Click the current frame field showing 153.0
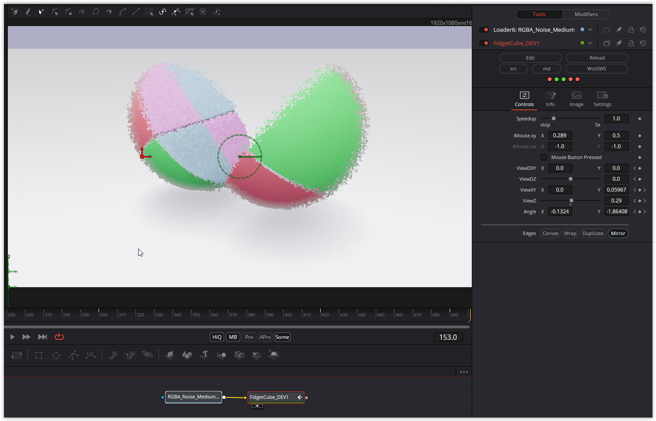 click(448, 337)
